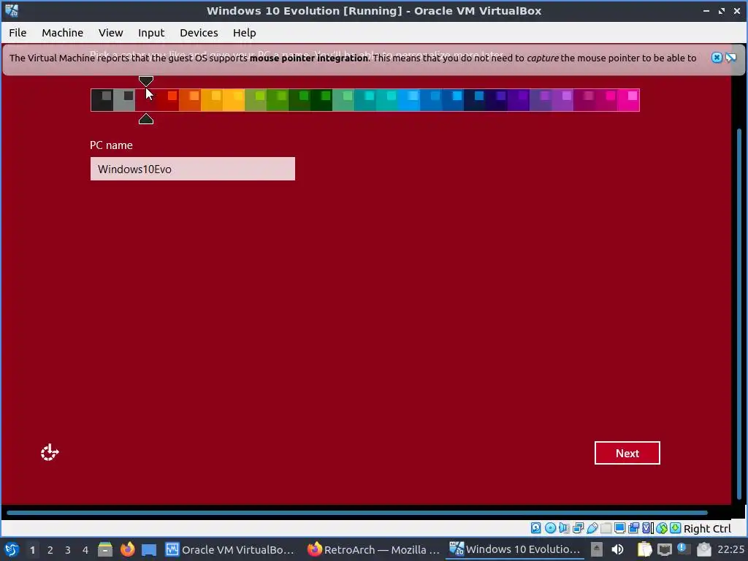
Task: Click the PC name input field
Action: point(193,169)
